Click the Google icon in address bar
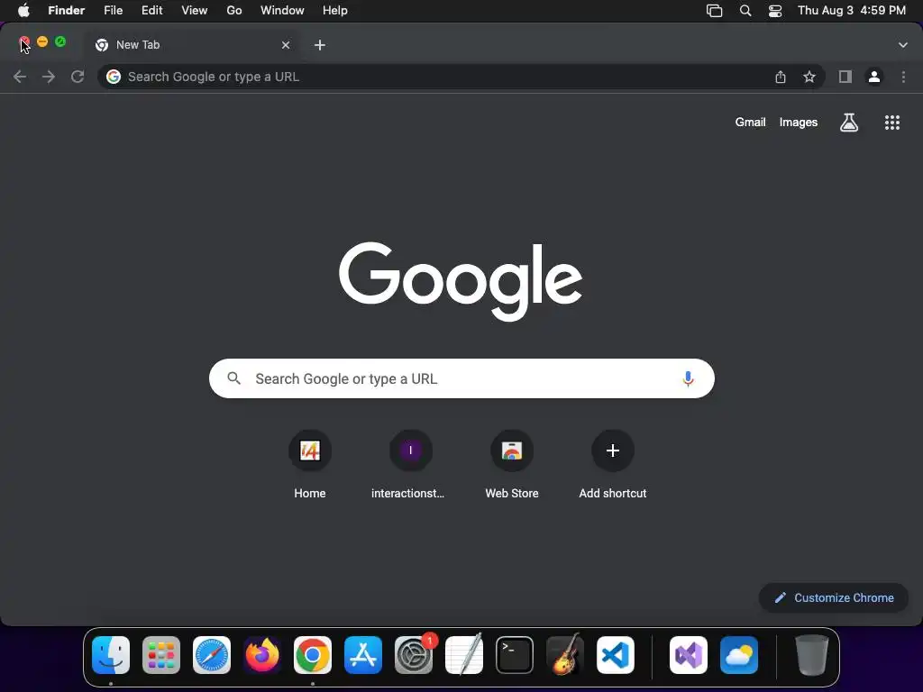923x692 pixels. 114,77
